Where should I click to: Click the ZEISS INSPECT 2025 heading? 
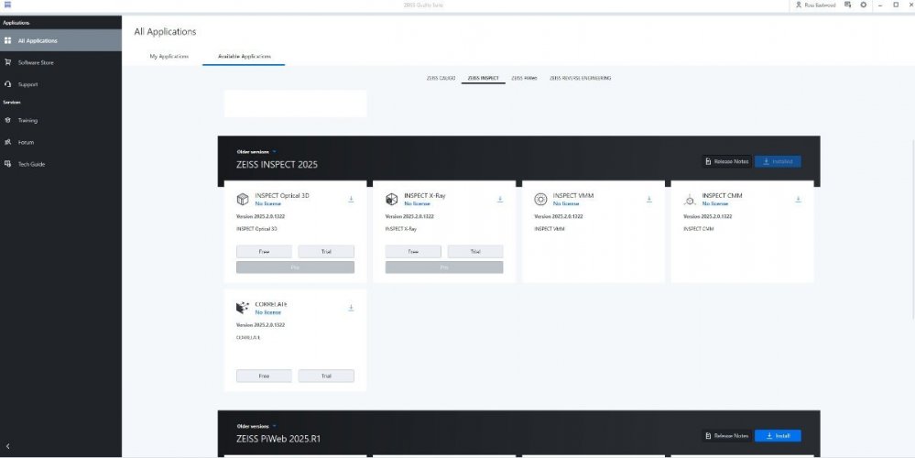coord(278,165)
